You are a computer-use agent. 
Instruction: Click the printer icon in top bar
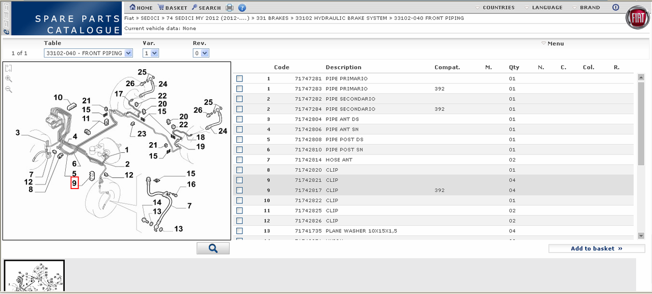point(230,8)
